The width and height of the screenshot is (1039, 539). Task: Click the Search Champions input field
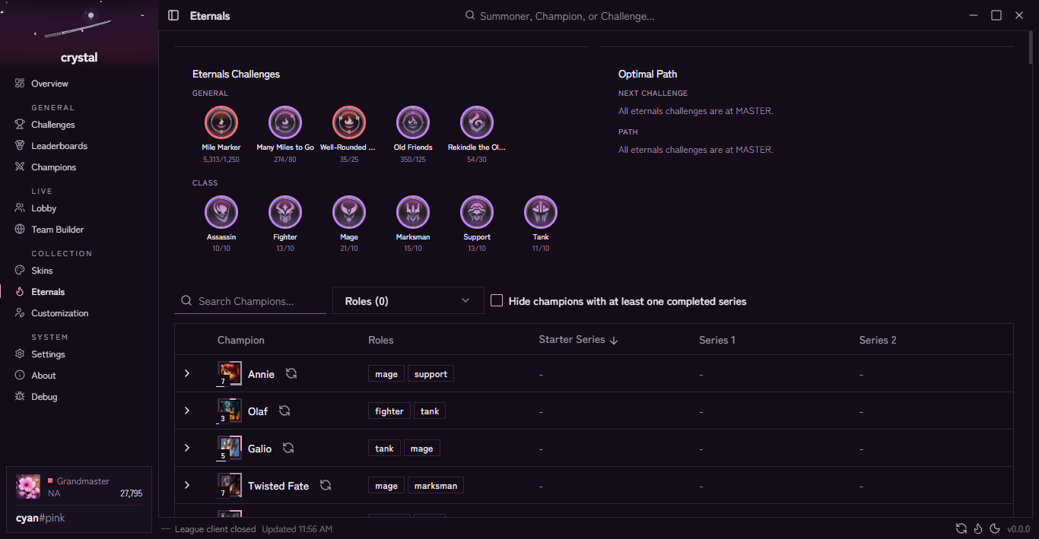click(x=250, y=301)
